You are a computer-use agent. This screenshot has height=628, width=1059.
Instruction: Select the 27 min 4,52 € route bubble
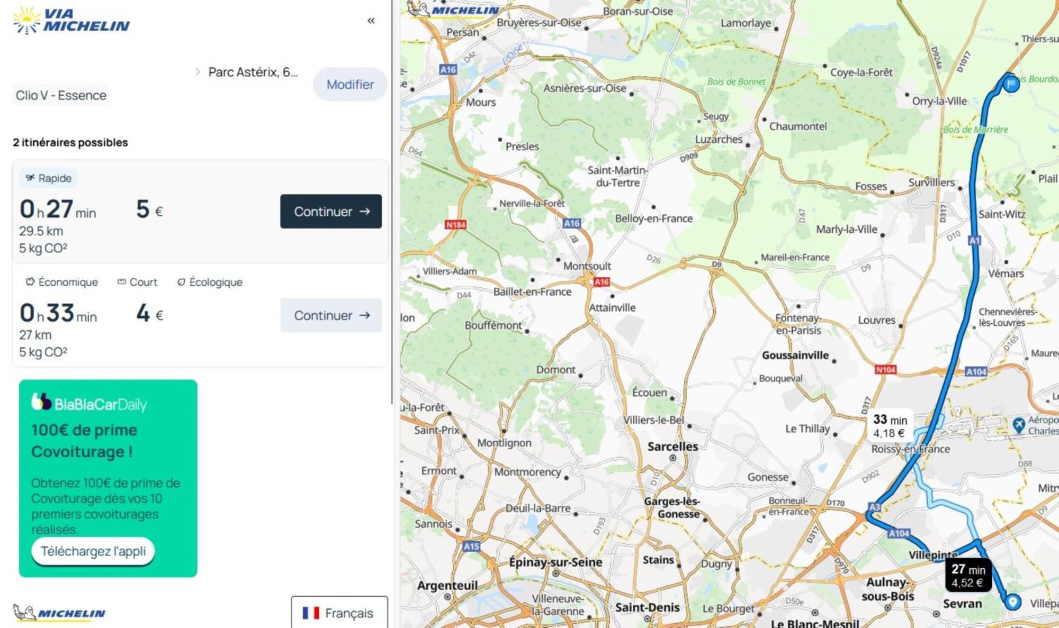pyautogui.click(x=968, y=576)
